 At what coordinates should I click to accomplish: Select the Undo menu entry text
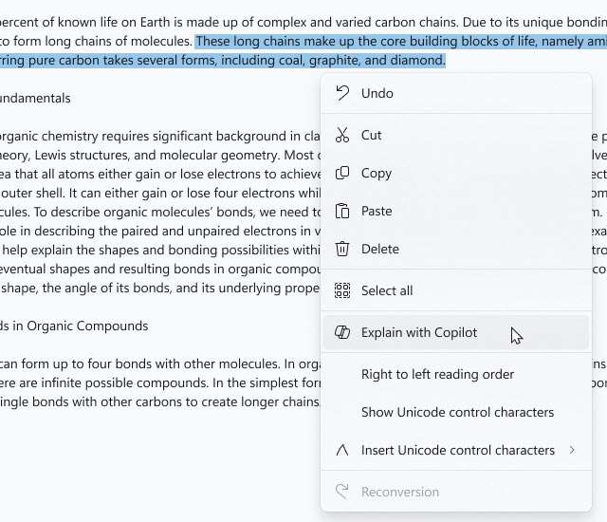pos(377,93)
